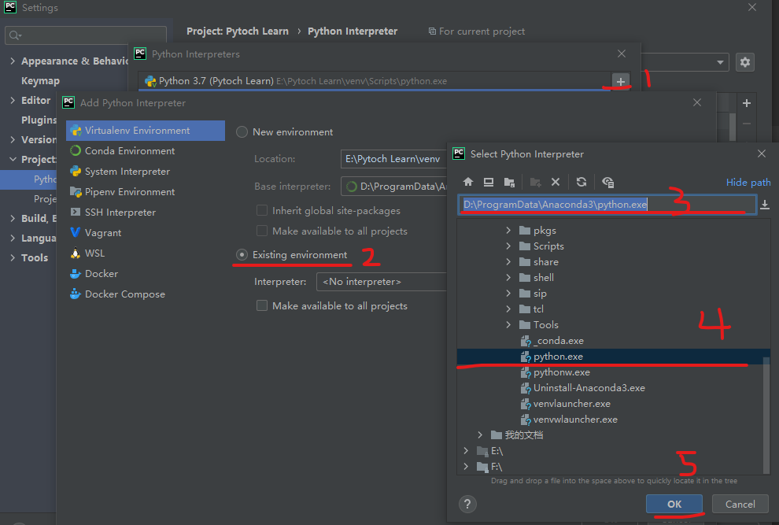Expand Tools settings section
Image resolution: width=779 pixels, height=525 pixels.
(x=13, y=257)
